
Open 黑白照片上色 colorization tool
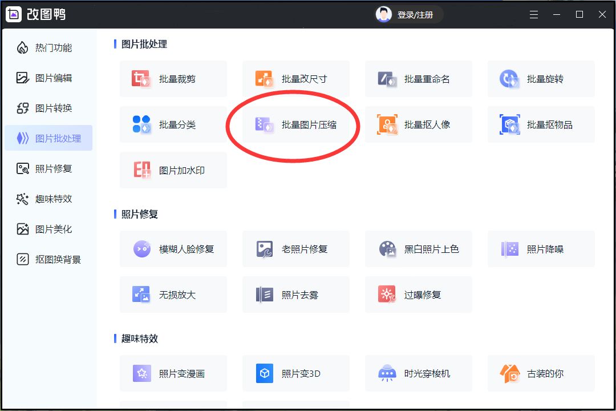click(x=418, y=249)
